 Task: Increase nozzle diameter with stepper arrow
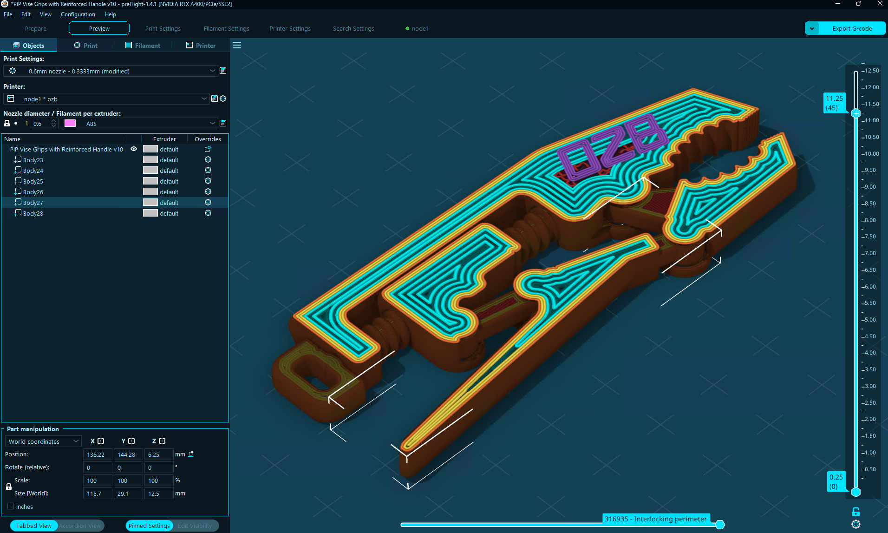(54, 121)
